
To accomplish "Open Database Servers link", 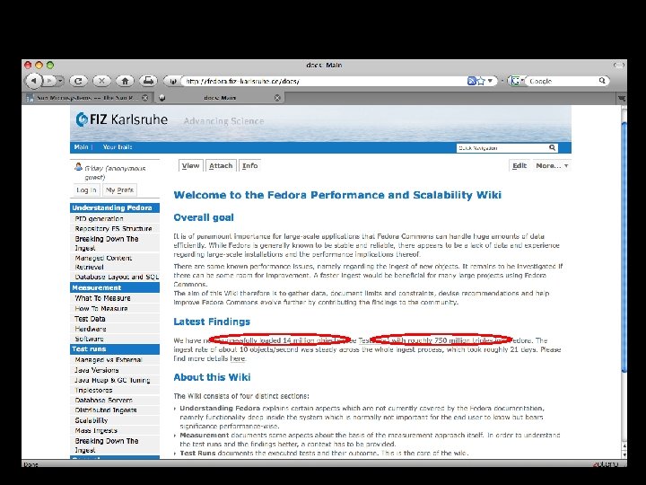I will [x=103, y=400].
